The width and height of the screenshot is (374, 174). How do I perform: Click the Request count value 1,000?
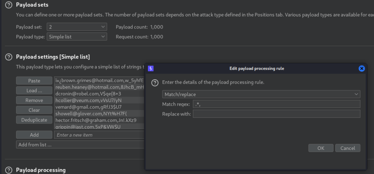click(x=157, y=37)
